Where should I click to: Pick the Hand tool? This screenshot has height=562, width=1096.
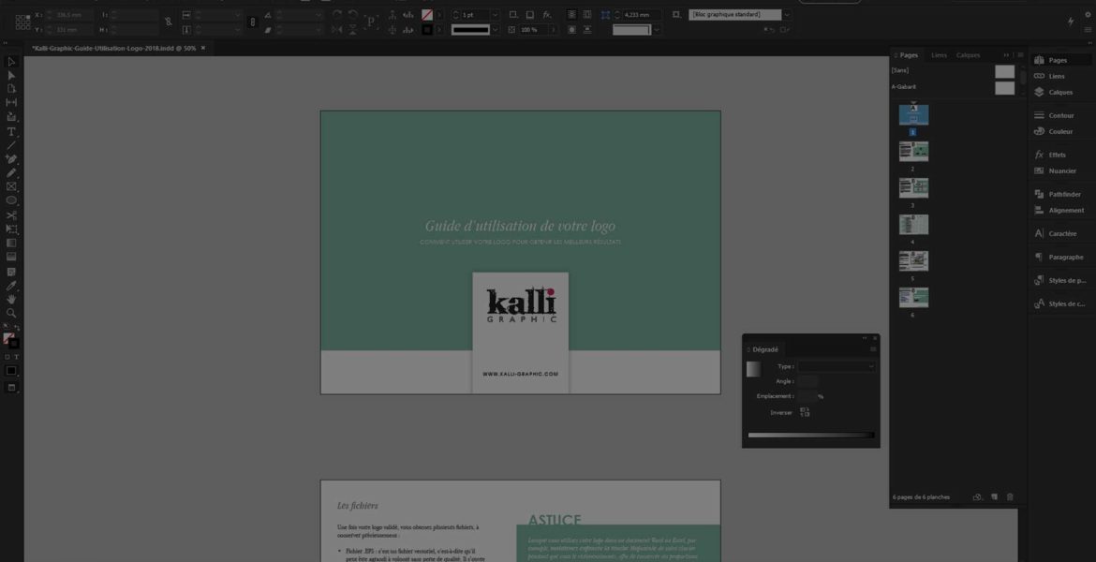tap(11, 299)
